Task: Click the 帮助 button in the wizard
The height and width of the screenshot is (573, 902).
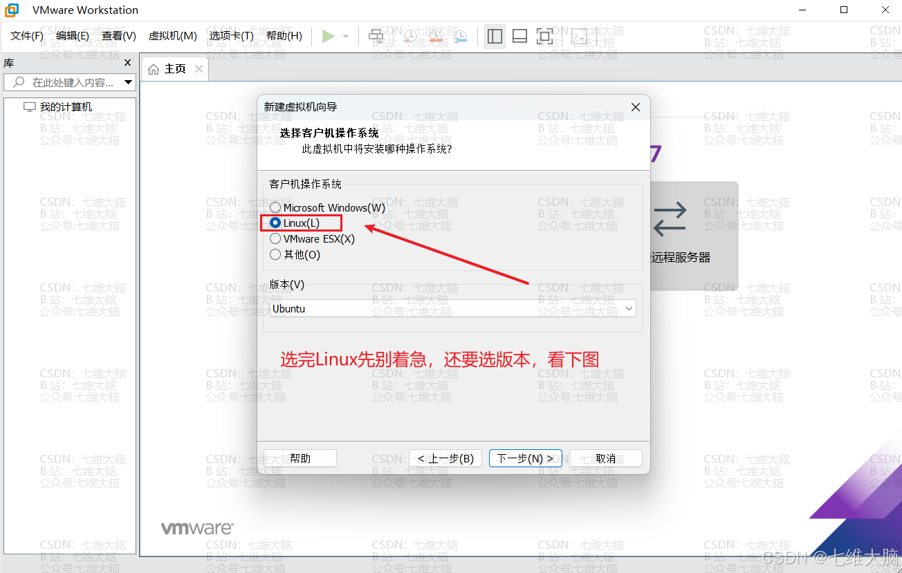Action: pyautogui.click(x=300, y=458)
